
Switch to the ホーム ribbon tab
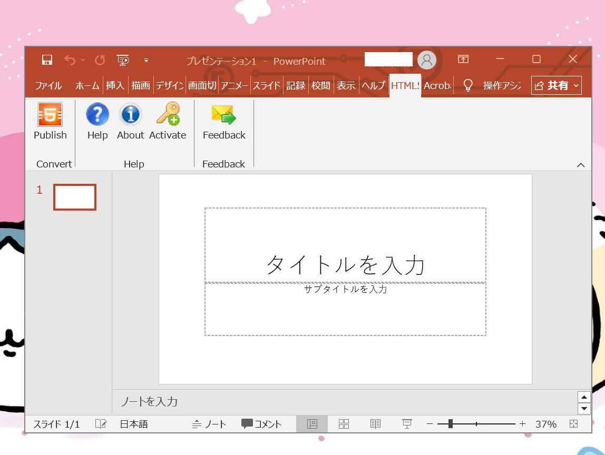click(x=87, y=85)
